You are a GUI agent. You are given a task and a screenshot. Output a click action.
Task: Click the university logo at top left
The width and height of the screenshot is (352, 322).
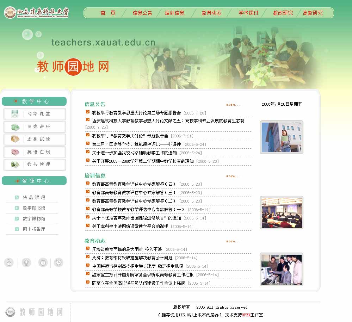[36, 12]
